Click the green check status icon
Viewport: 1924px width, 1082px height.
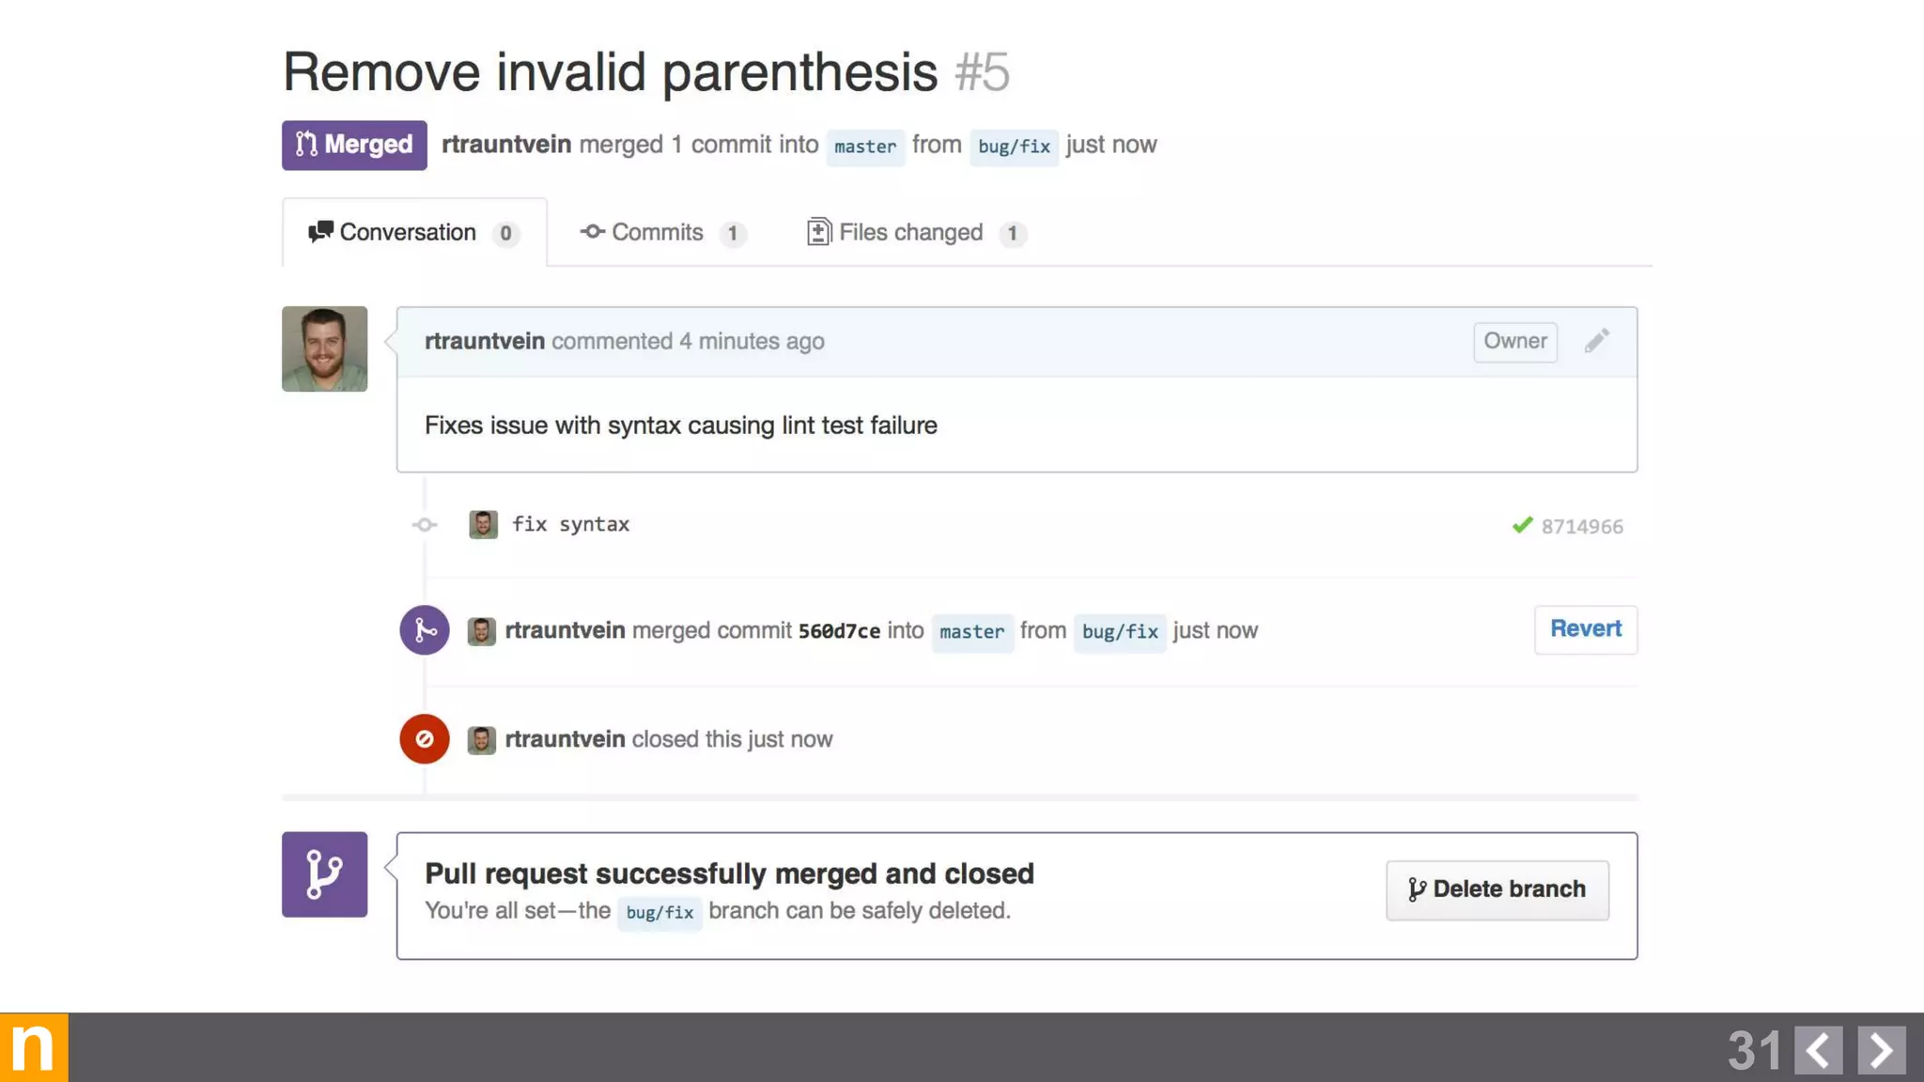click(x=1522, y=525)
